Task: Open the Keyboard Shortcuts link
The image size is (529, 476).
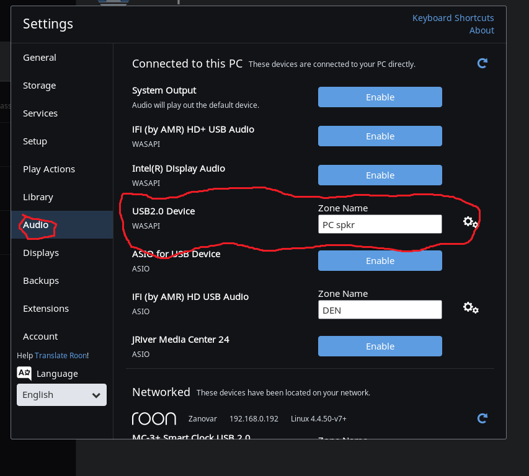Action: click(x=453, y=18)
